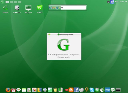Click the speaker volume icon in top panel
Image resolution: width=128 pixels, height=93 pixels.
[x=108, y=2]
